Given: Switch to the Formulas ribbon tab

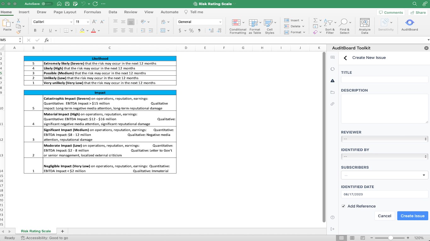Looking at the screenshot, I should tap(92, 12).
